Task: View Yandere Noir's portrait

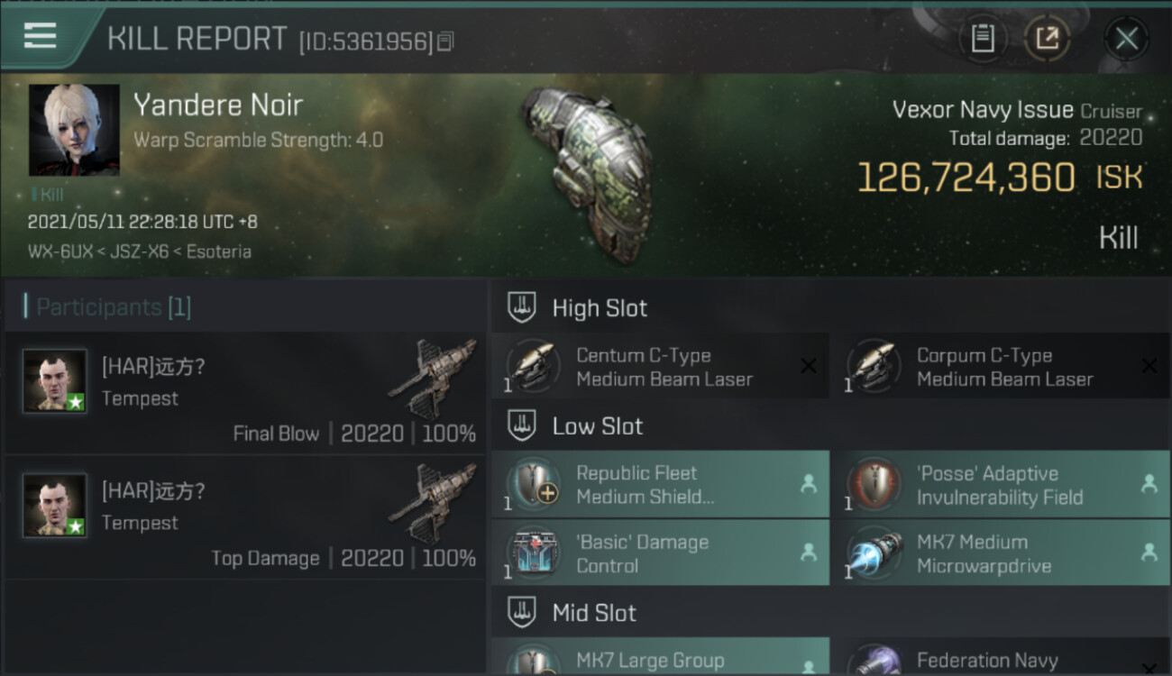Action: [x=74, y=130]
